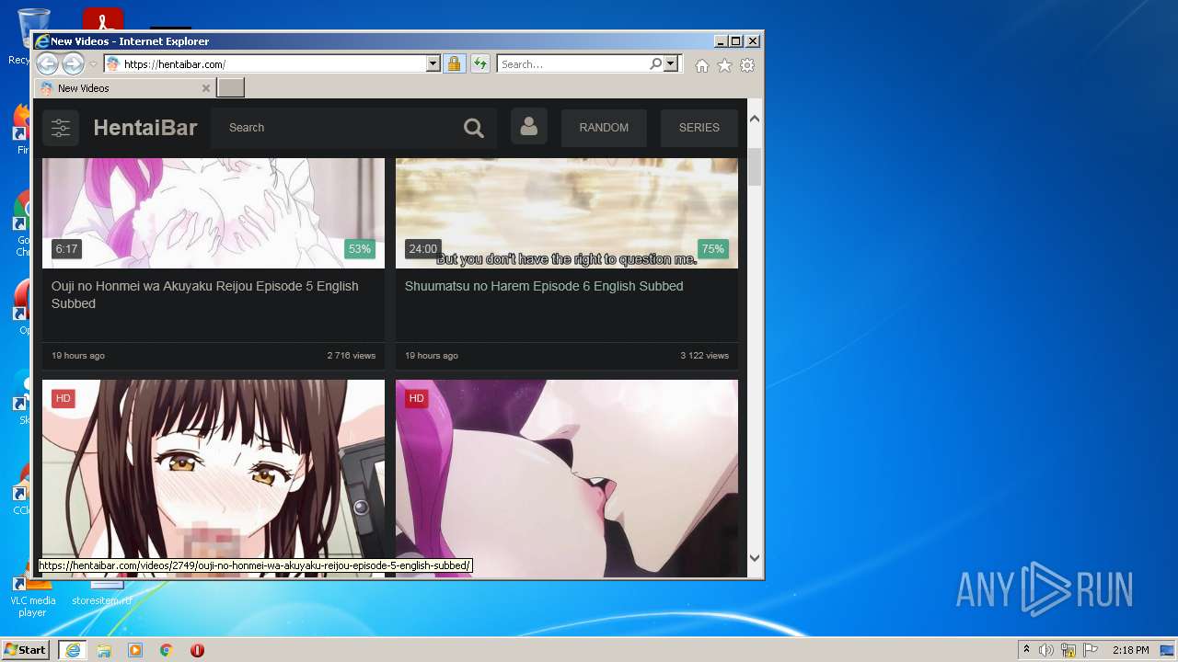Screen dimensions: 1178x662
Task: Open the Action Center flag tray icon
Action: (1091, 650)
